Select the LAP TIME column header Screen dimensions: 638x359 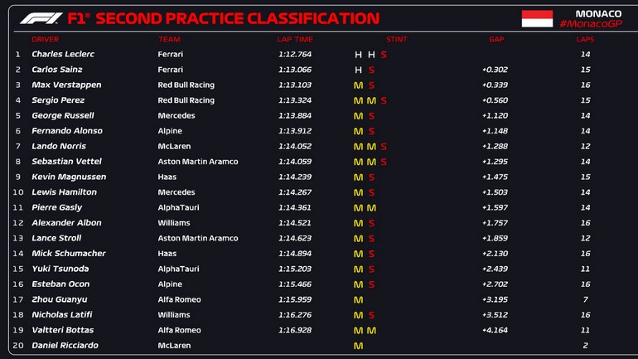295,39
